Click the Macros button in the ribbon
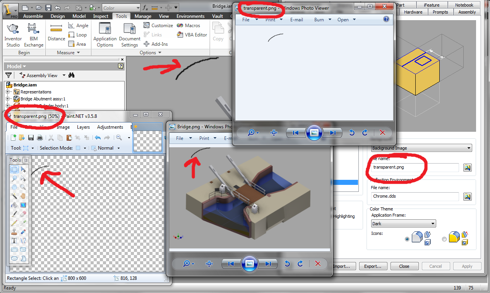 [x=188, y=26]
